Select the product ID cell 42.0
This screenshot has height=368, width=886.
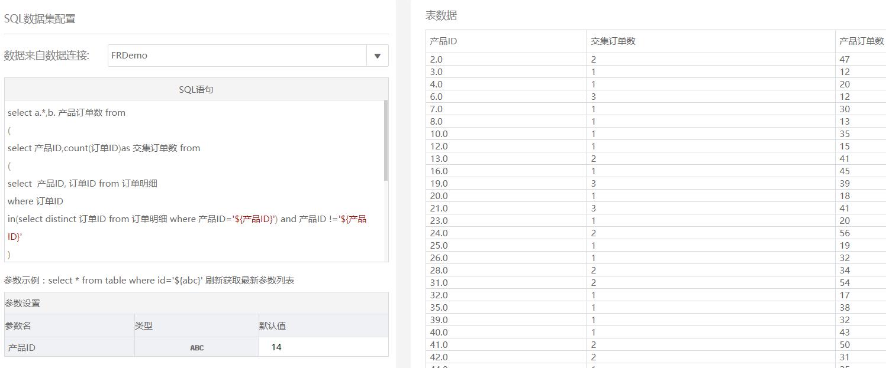click(x=506, y=357)
